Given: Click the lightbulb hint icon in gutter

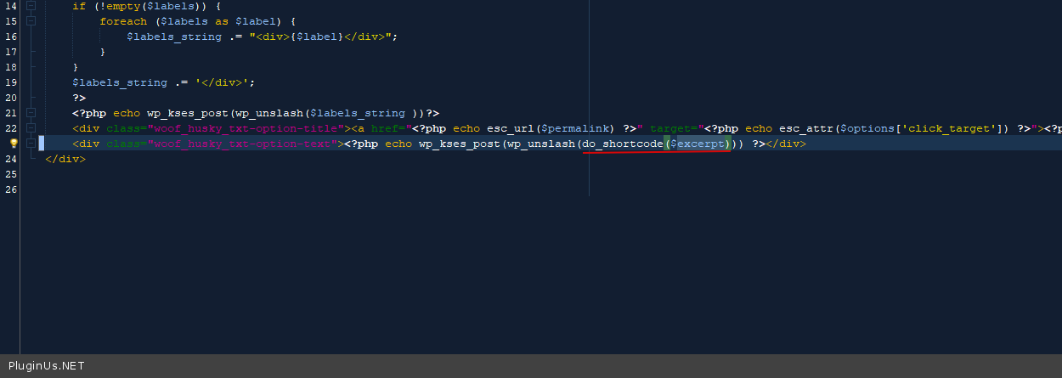Looking at the screenshot, I should [x=13, y=144].
